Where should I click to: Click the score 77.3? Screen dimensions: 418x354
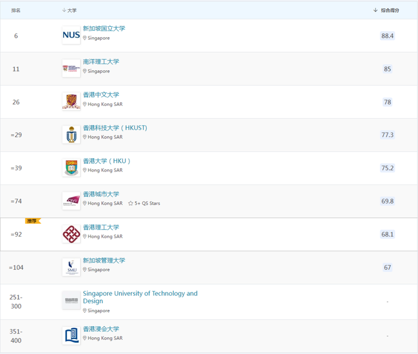click(x=387, y=135)
